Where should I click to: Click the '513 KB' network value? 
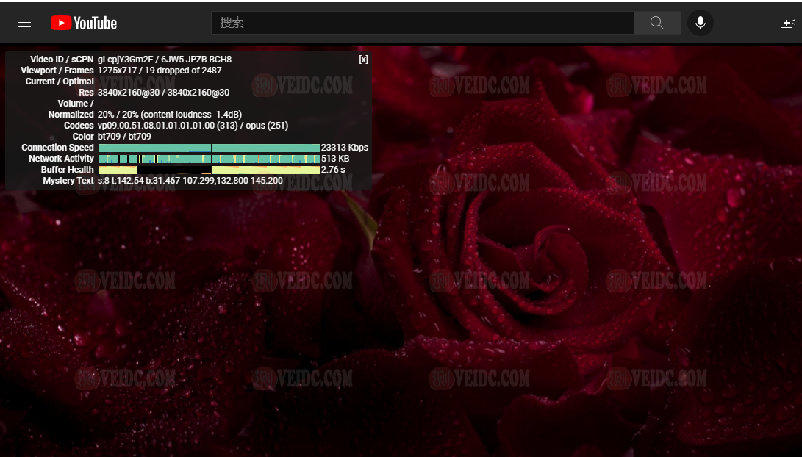(335, 159)
